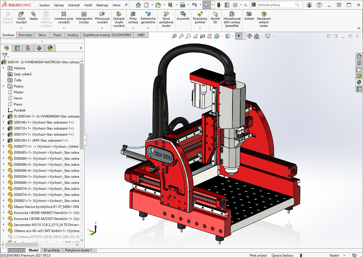Open the Kusovník (bill of materials)
This screenshot has width=363, height=258.
pyautogui.click(x=183, y=16)
